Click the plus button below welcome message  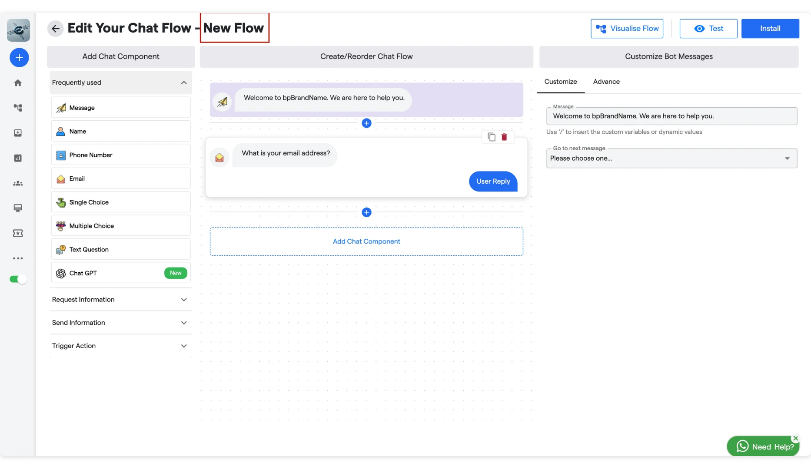pyautogui.click(x=366, y=123)
